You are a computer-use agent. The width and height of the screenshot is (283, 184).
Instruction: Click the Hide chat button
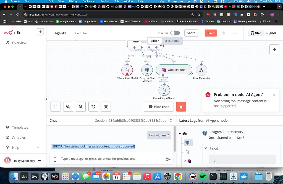pyautogui.click(x=159, y=107)
